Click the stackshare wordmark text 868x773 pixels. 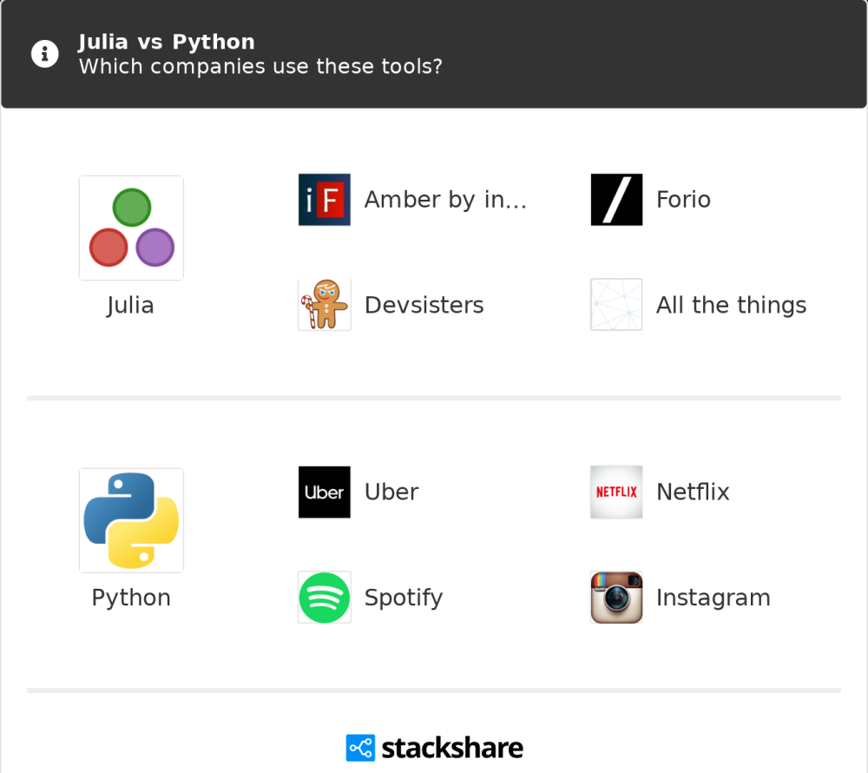452,748
